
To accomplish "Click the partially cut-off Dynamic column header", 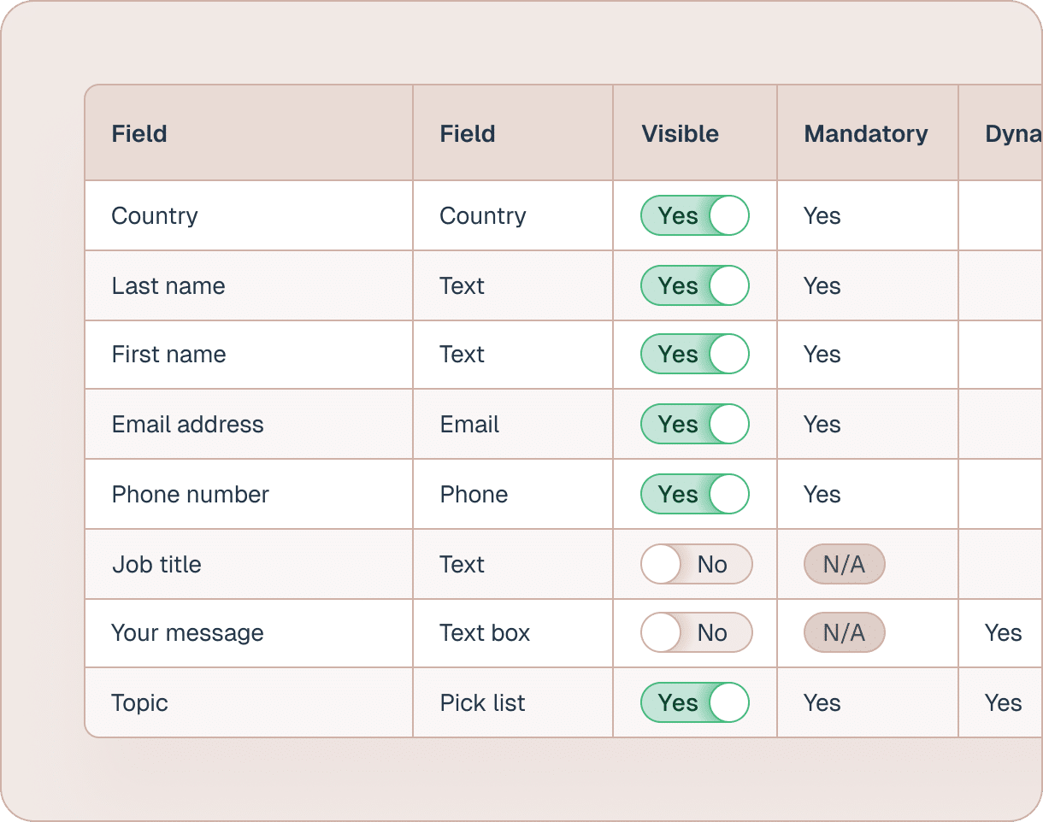I will 1012,134.
